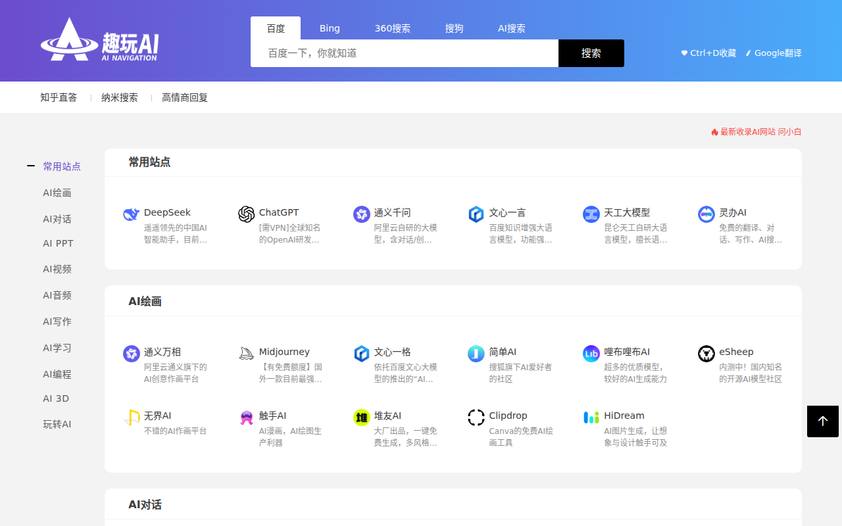Go to AI视频 in the sidebar
Image resolution: width=842 pixels, height=526 pixels.
(57, 269)
